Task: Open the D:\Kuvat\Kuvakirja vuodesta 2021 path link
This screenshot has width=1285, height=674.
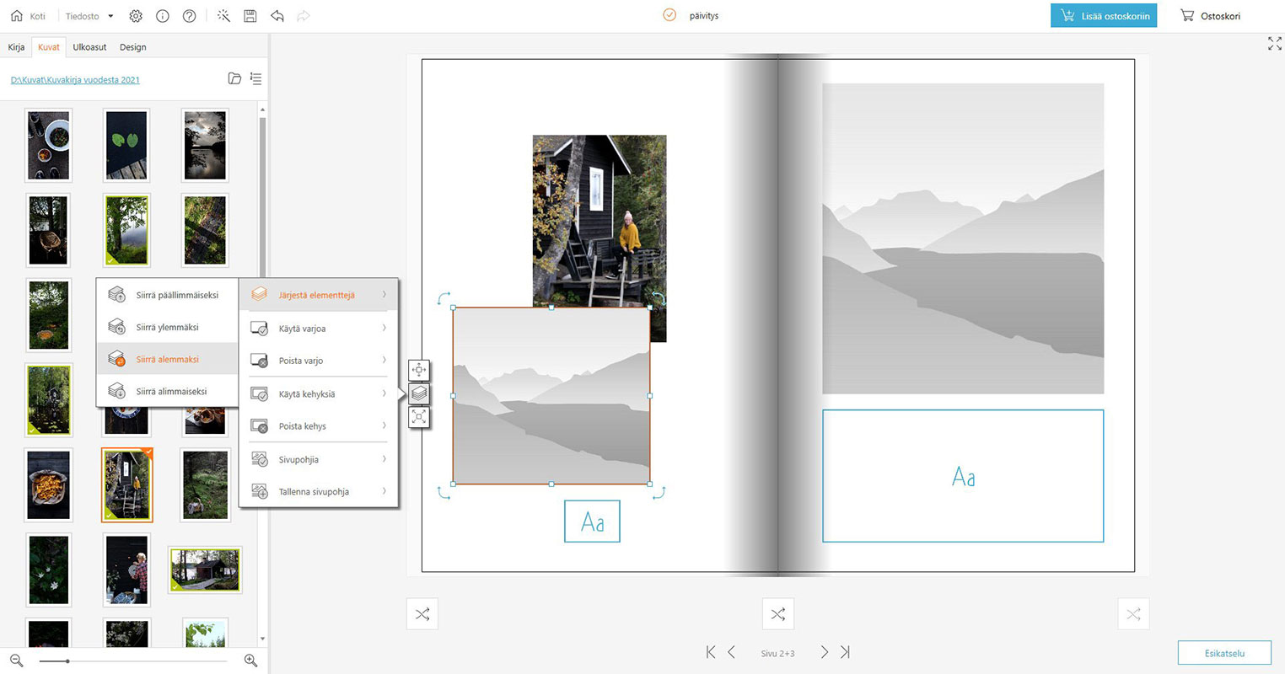Action: 75,80
